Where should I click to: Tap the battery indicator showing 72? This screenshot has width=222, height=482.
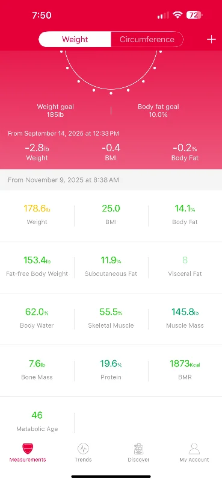194,14
